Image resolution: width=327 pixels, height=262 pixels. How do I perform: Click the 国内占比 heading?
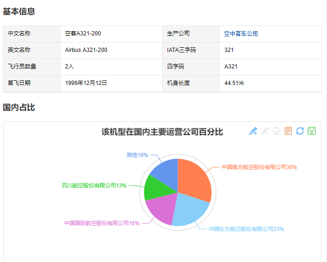coord(19,107)
